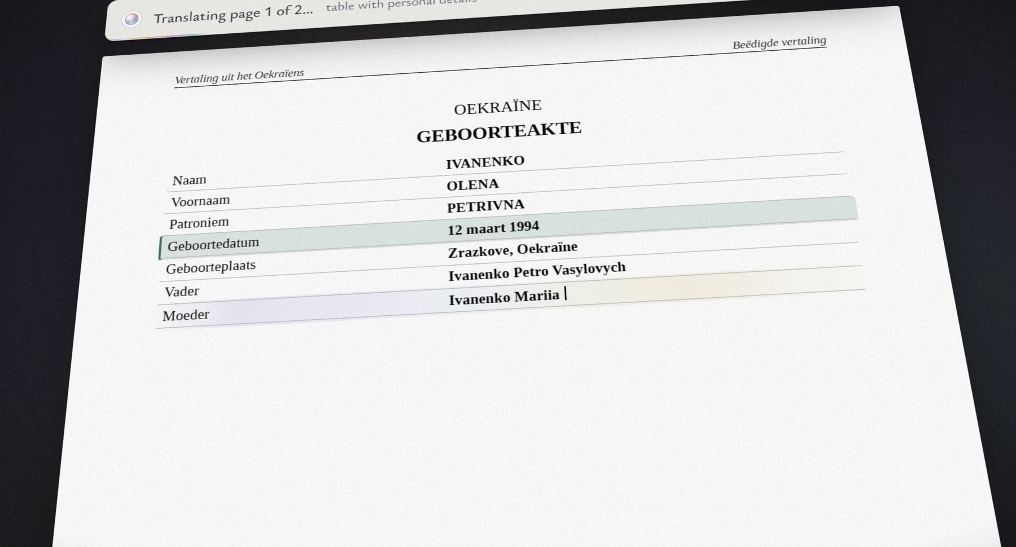Viewport: 1016px width, 547px height.
Task: Click 'Ivanenko Petro Vasylovych' father value
Action: tap(537, 271)
